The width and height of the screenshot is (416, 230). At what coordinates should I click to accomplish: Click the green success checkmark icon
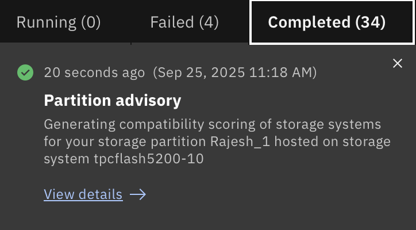tap(25, 73)
